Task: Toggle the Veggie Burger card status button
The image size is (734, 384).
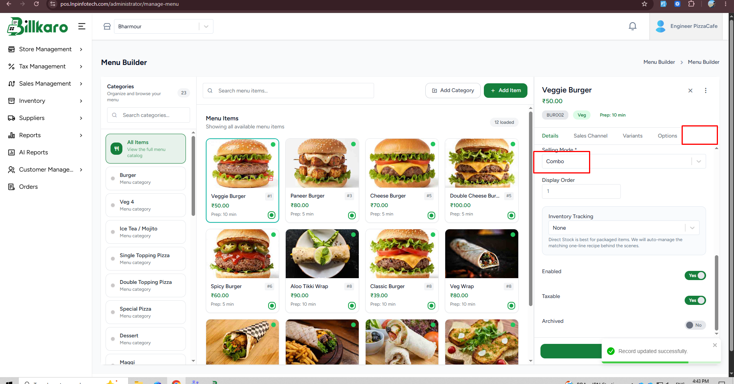Action: 272,215
